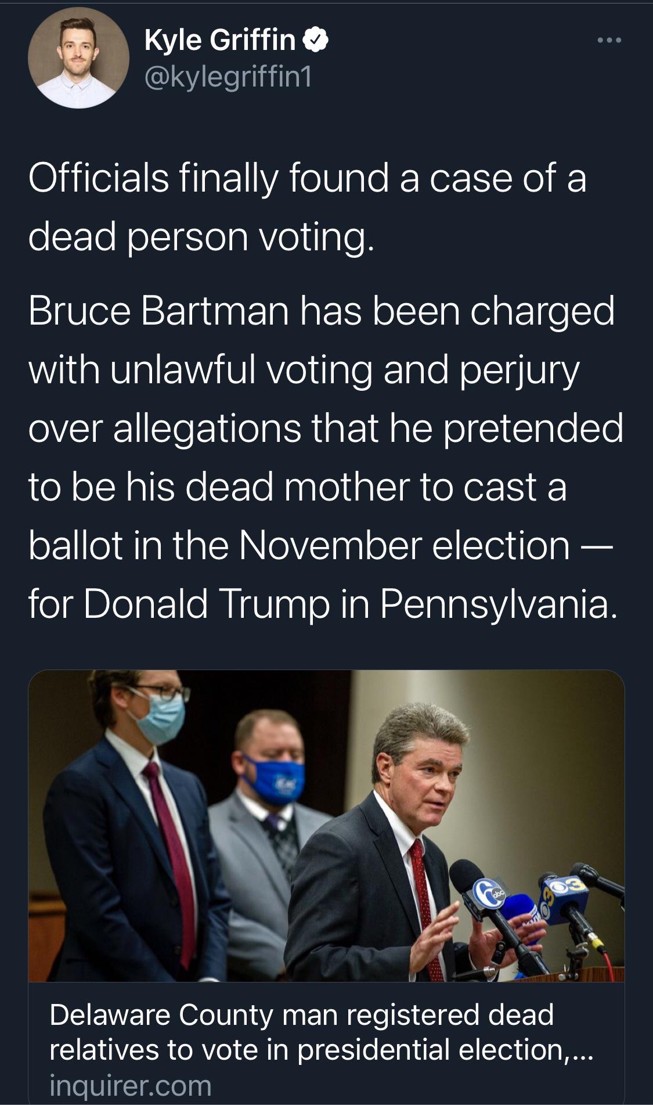Open Kyle Griffin's profile avatar photo
The image size is (653, 1105).
click(x=78, y=59)
